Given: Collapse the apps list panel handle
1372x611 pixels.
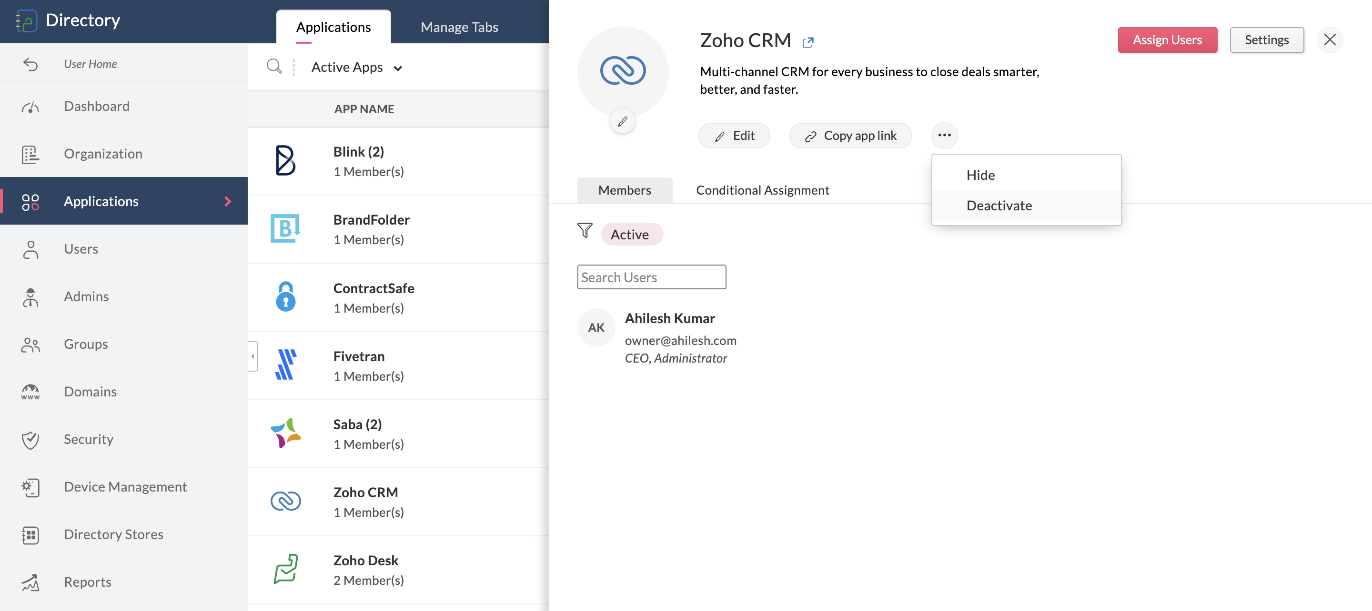Looking at the screenshot, I should (253, 356).
